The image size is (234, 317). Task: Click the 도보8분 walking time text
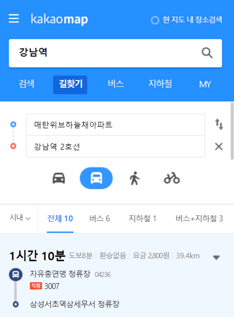81,256
